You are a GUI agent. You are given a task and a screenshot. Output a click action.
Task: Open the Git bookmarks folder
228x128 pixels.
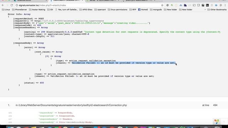[x=50, y=10]
